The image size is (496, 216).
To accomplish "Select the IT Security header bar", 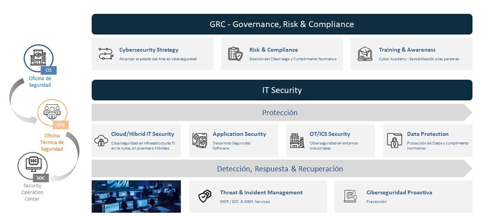I will [282, 90].
